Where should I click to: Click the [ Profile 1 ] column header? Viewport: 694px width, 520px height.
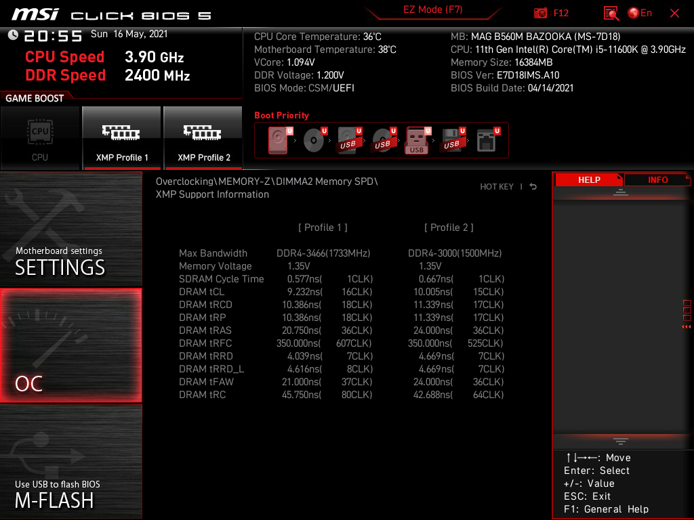(323, 227)
